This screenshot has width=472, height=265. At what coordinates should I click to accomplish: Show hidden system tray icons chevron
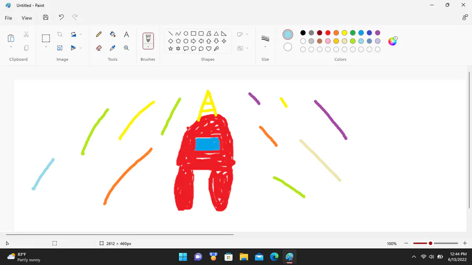tap(414, 257)
